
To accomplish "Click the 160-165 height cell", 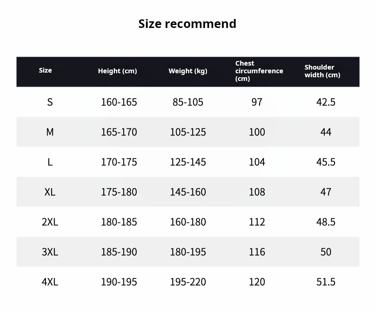I will (119, 102).
